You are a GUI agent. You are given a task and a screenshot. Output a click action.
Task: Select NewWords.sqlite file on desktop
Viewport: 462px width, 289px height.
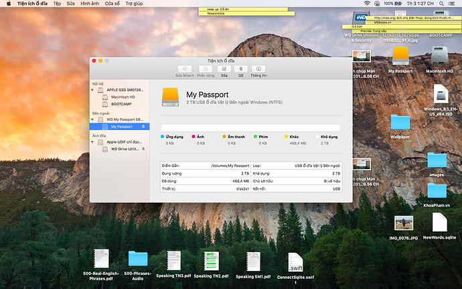click(x=440, y=223)
